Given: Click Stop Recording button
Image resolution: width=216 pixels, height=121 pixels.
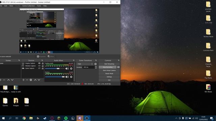Looking at the screenshot, I should [x=108, y=67].
